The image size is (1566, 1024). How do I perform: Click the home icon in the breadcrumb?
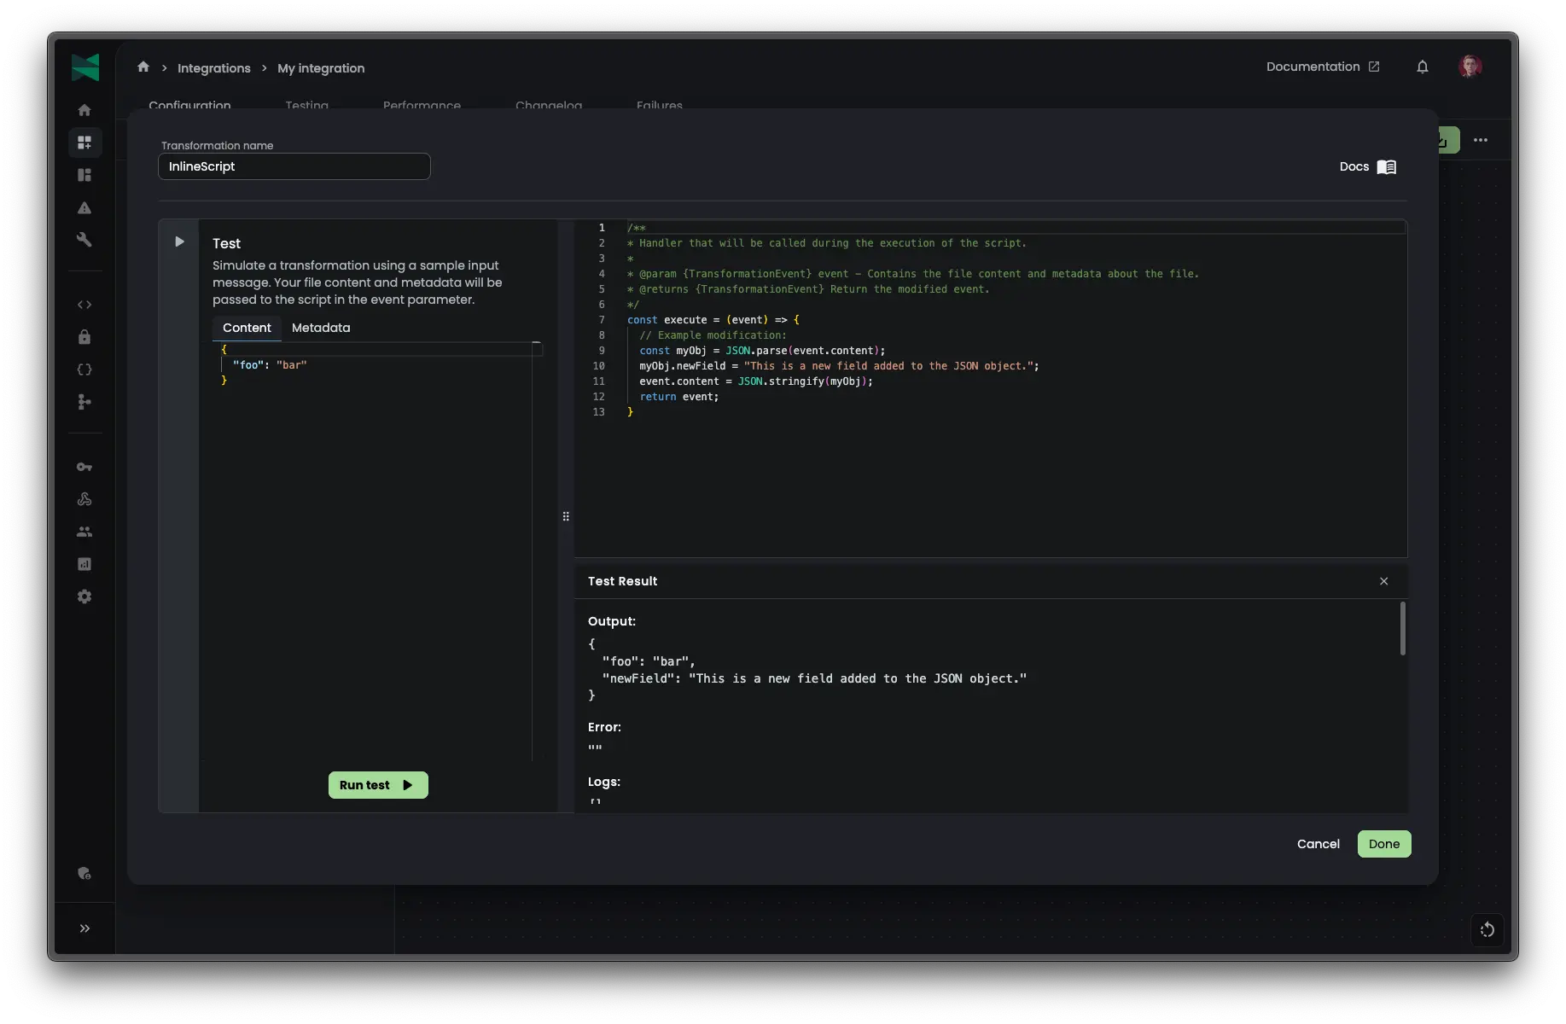pyautogui.click(x=143, y=67)
